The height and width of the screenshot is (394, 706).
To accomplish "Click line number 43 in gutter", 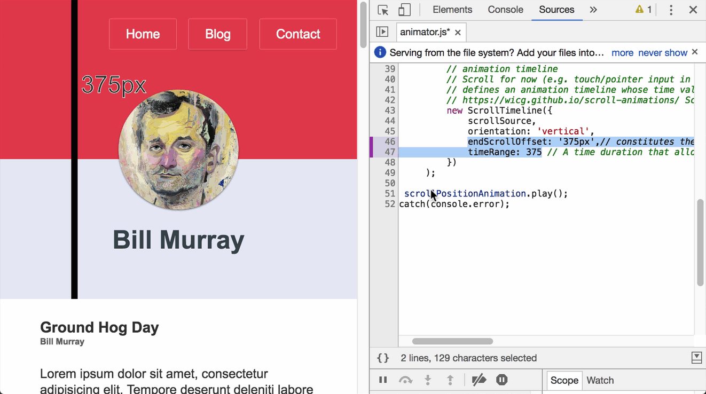I will pyautogui.click(x=389, y=111).
